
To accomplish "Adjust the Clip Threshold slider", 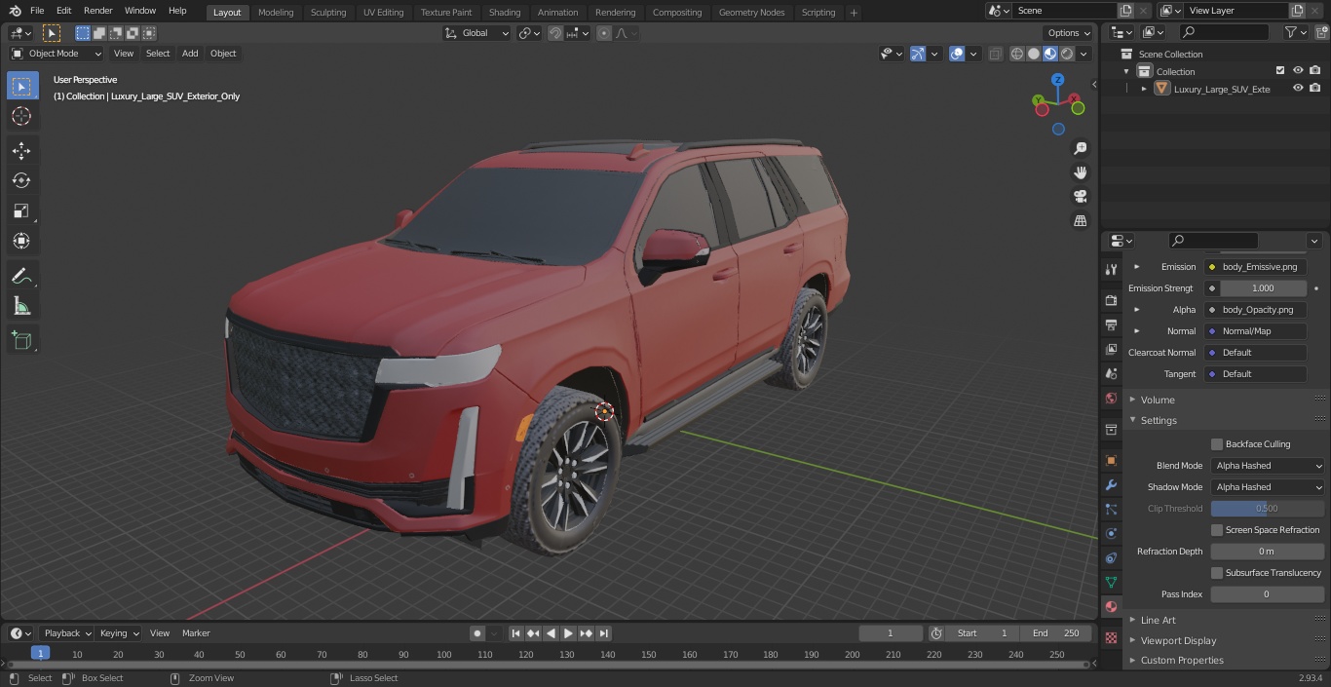I will click(1268, 509).
